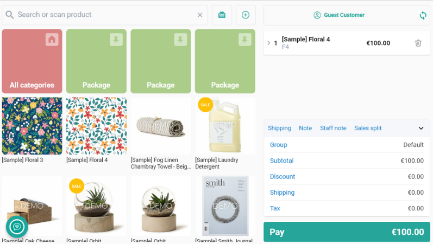433x244 pixels.
Task: Collapse the order totals panel chevron
Action: click(421, 128)
